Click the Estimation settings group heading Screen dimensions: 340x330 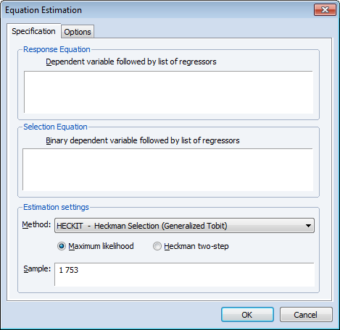pyautogui.click(x=56, y=207)
